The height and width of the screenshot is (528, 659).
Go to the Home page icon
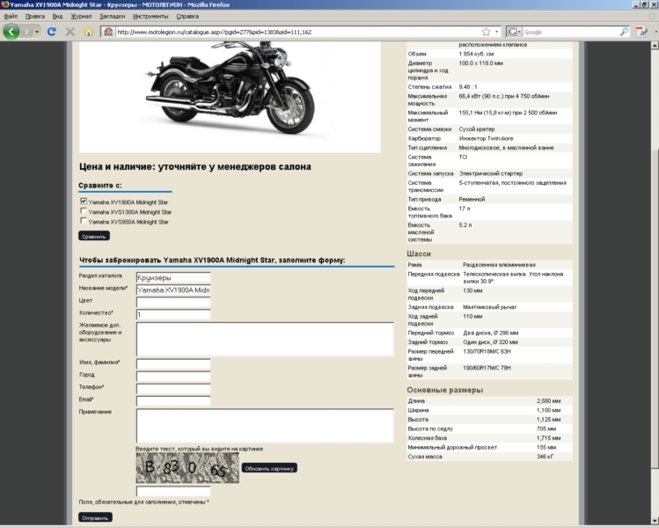click(x=88, y=32)
